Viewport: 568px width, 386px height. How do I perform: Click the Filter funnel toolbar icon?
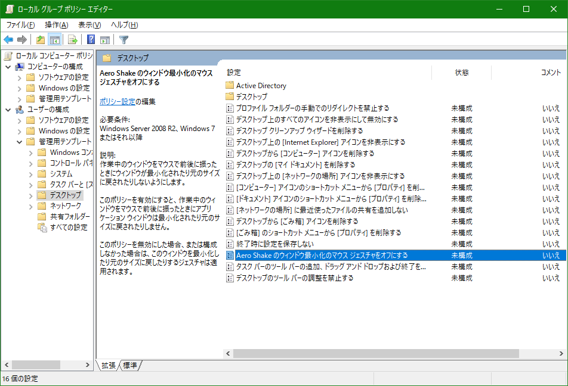[124, 39]
